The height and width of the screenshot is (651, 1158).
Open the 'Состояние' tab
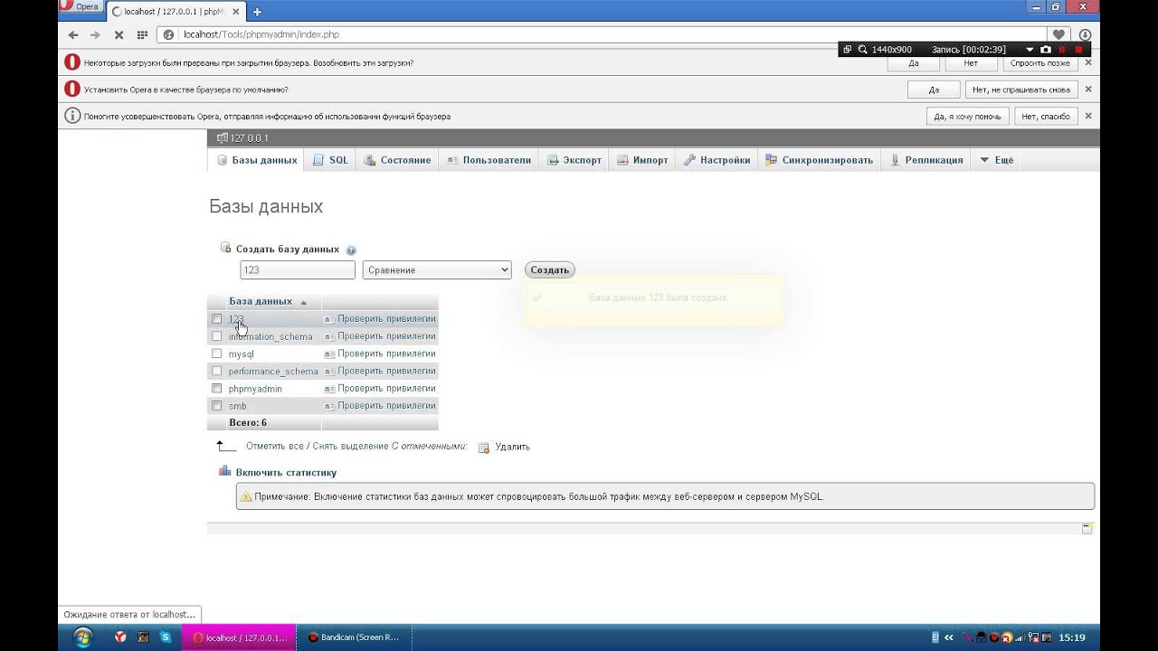(x=397, y=160)
